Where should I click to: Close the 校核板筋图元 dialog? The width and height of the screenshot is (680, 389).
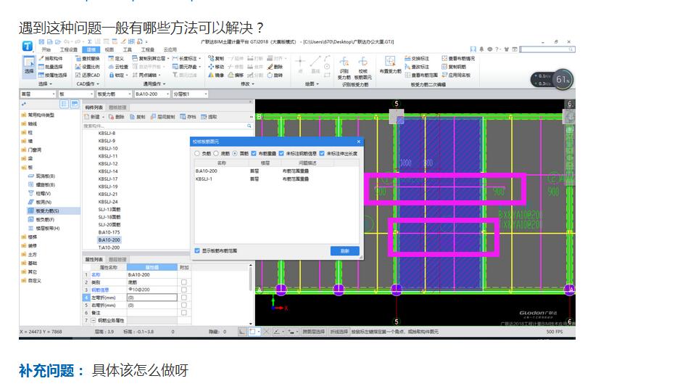[x=358, y=142]
